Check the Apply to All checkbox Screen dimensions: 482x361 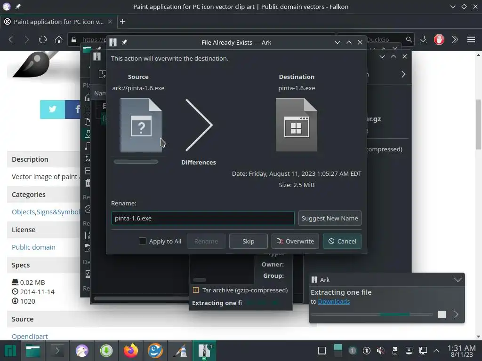pos(142,241)
